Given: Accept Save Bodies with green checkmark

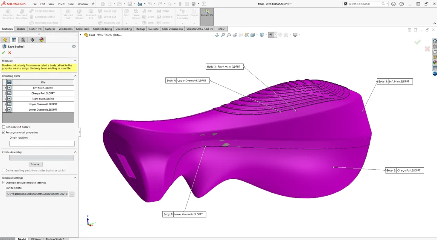Looking at the screenshot, I should (3, 52).
